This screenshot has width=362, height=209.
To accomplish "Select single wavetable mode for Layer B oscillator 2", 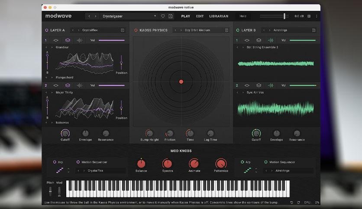I will coord(247,85).
